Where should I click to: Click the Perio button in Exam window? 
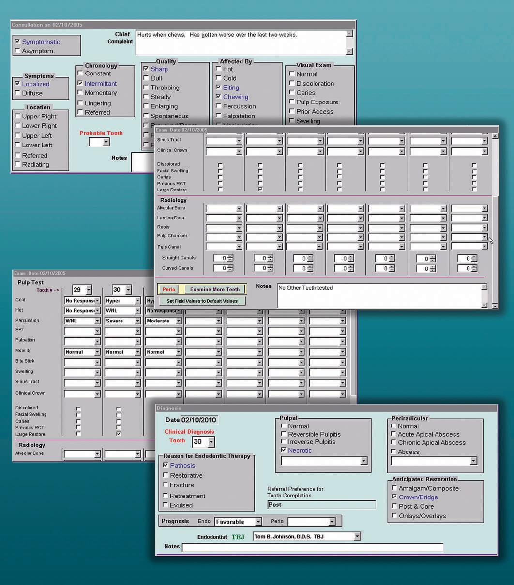[x=169, y=289]
